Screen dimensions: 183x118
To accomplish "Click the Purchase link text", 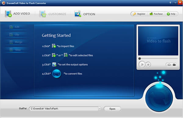I will tap(158, 14).
